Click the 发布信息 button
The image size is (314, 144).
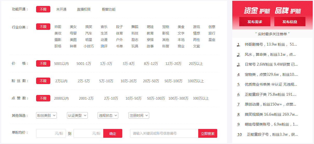290,22
